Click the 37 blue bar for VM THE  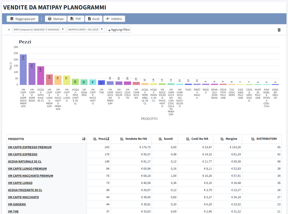101,83
